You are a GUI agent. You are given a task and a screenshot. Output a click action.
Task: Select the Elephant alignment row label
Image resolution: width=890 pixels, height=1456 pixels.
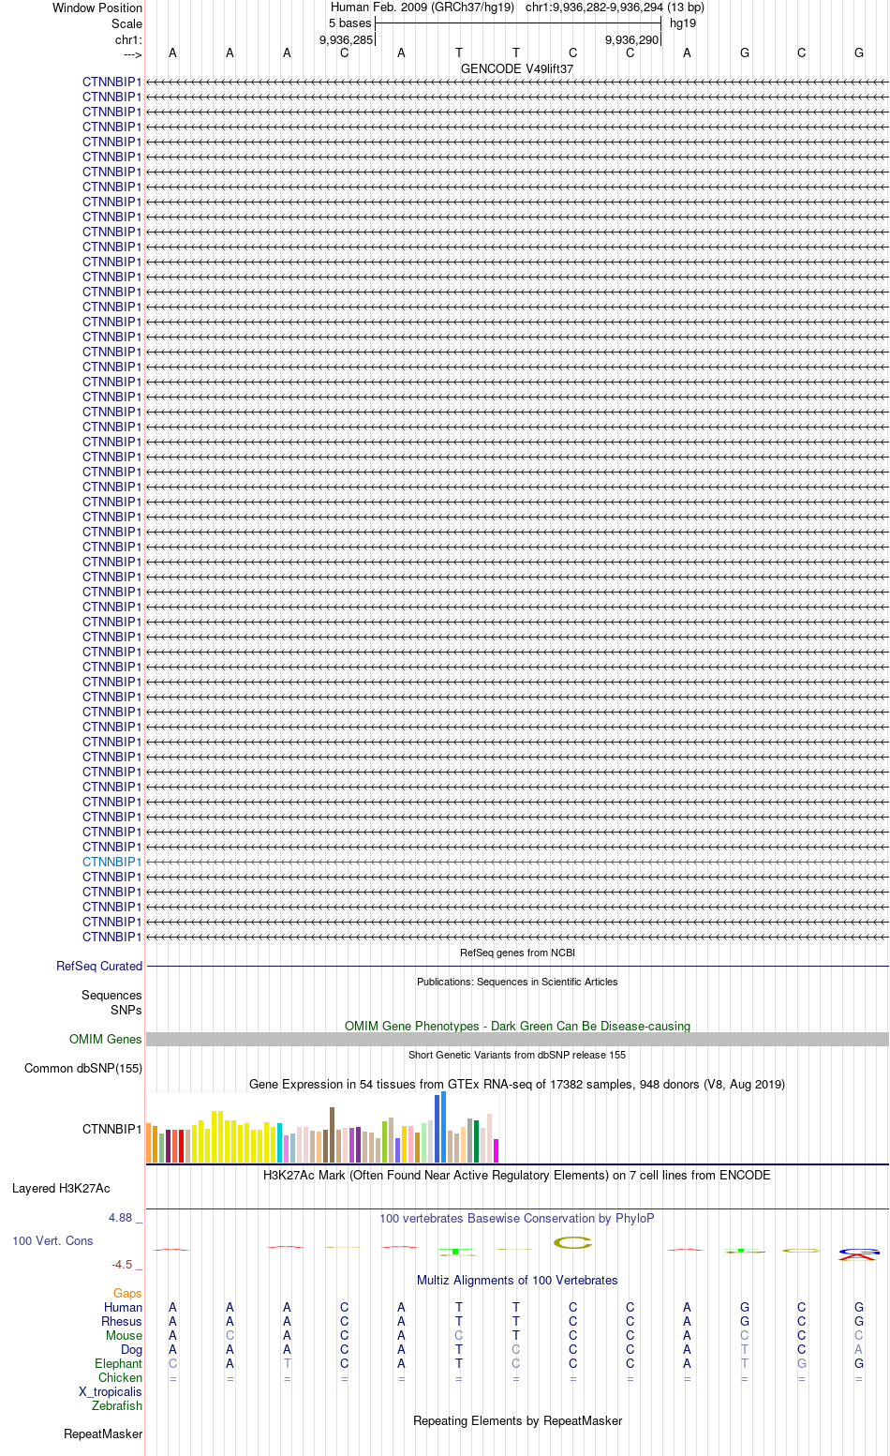coord(119,1363)
